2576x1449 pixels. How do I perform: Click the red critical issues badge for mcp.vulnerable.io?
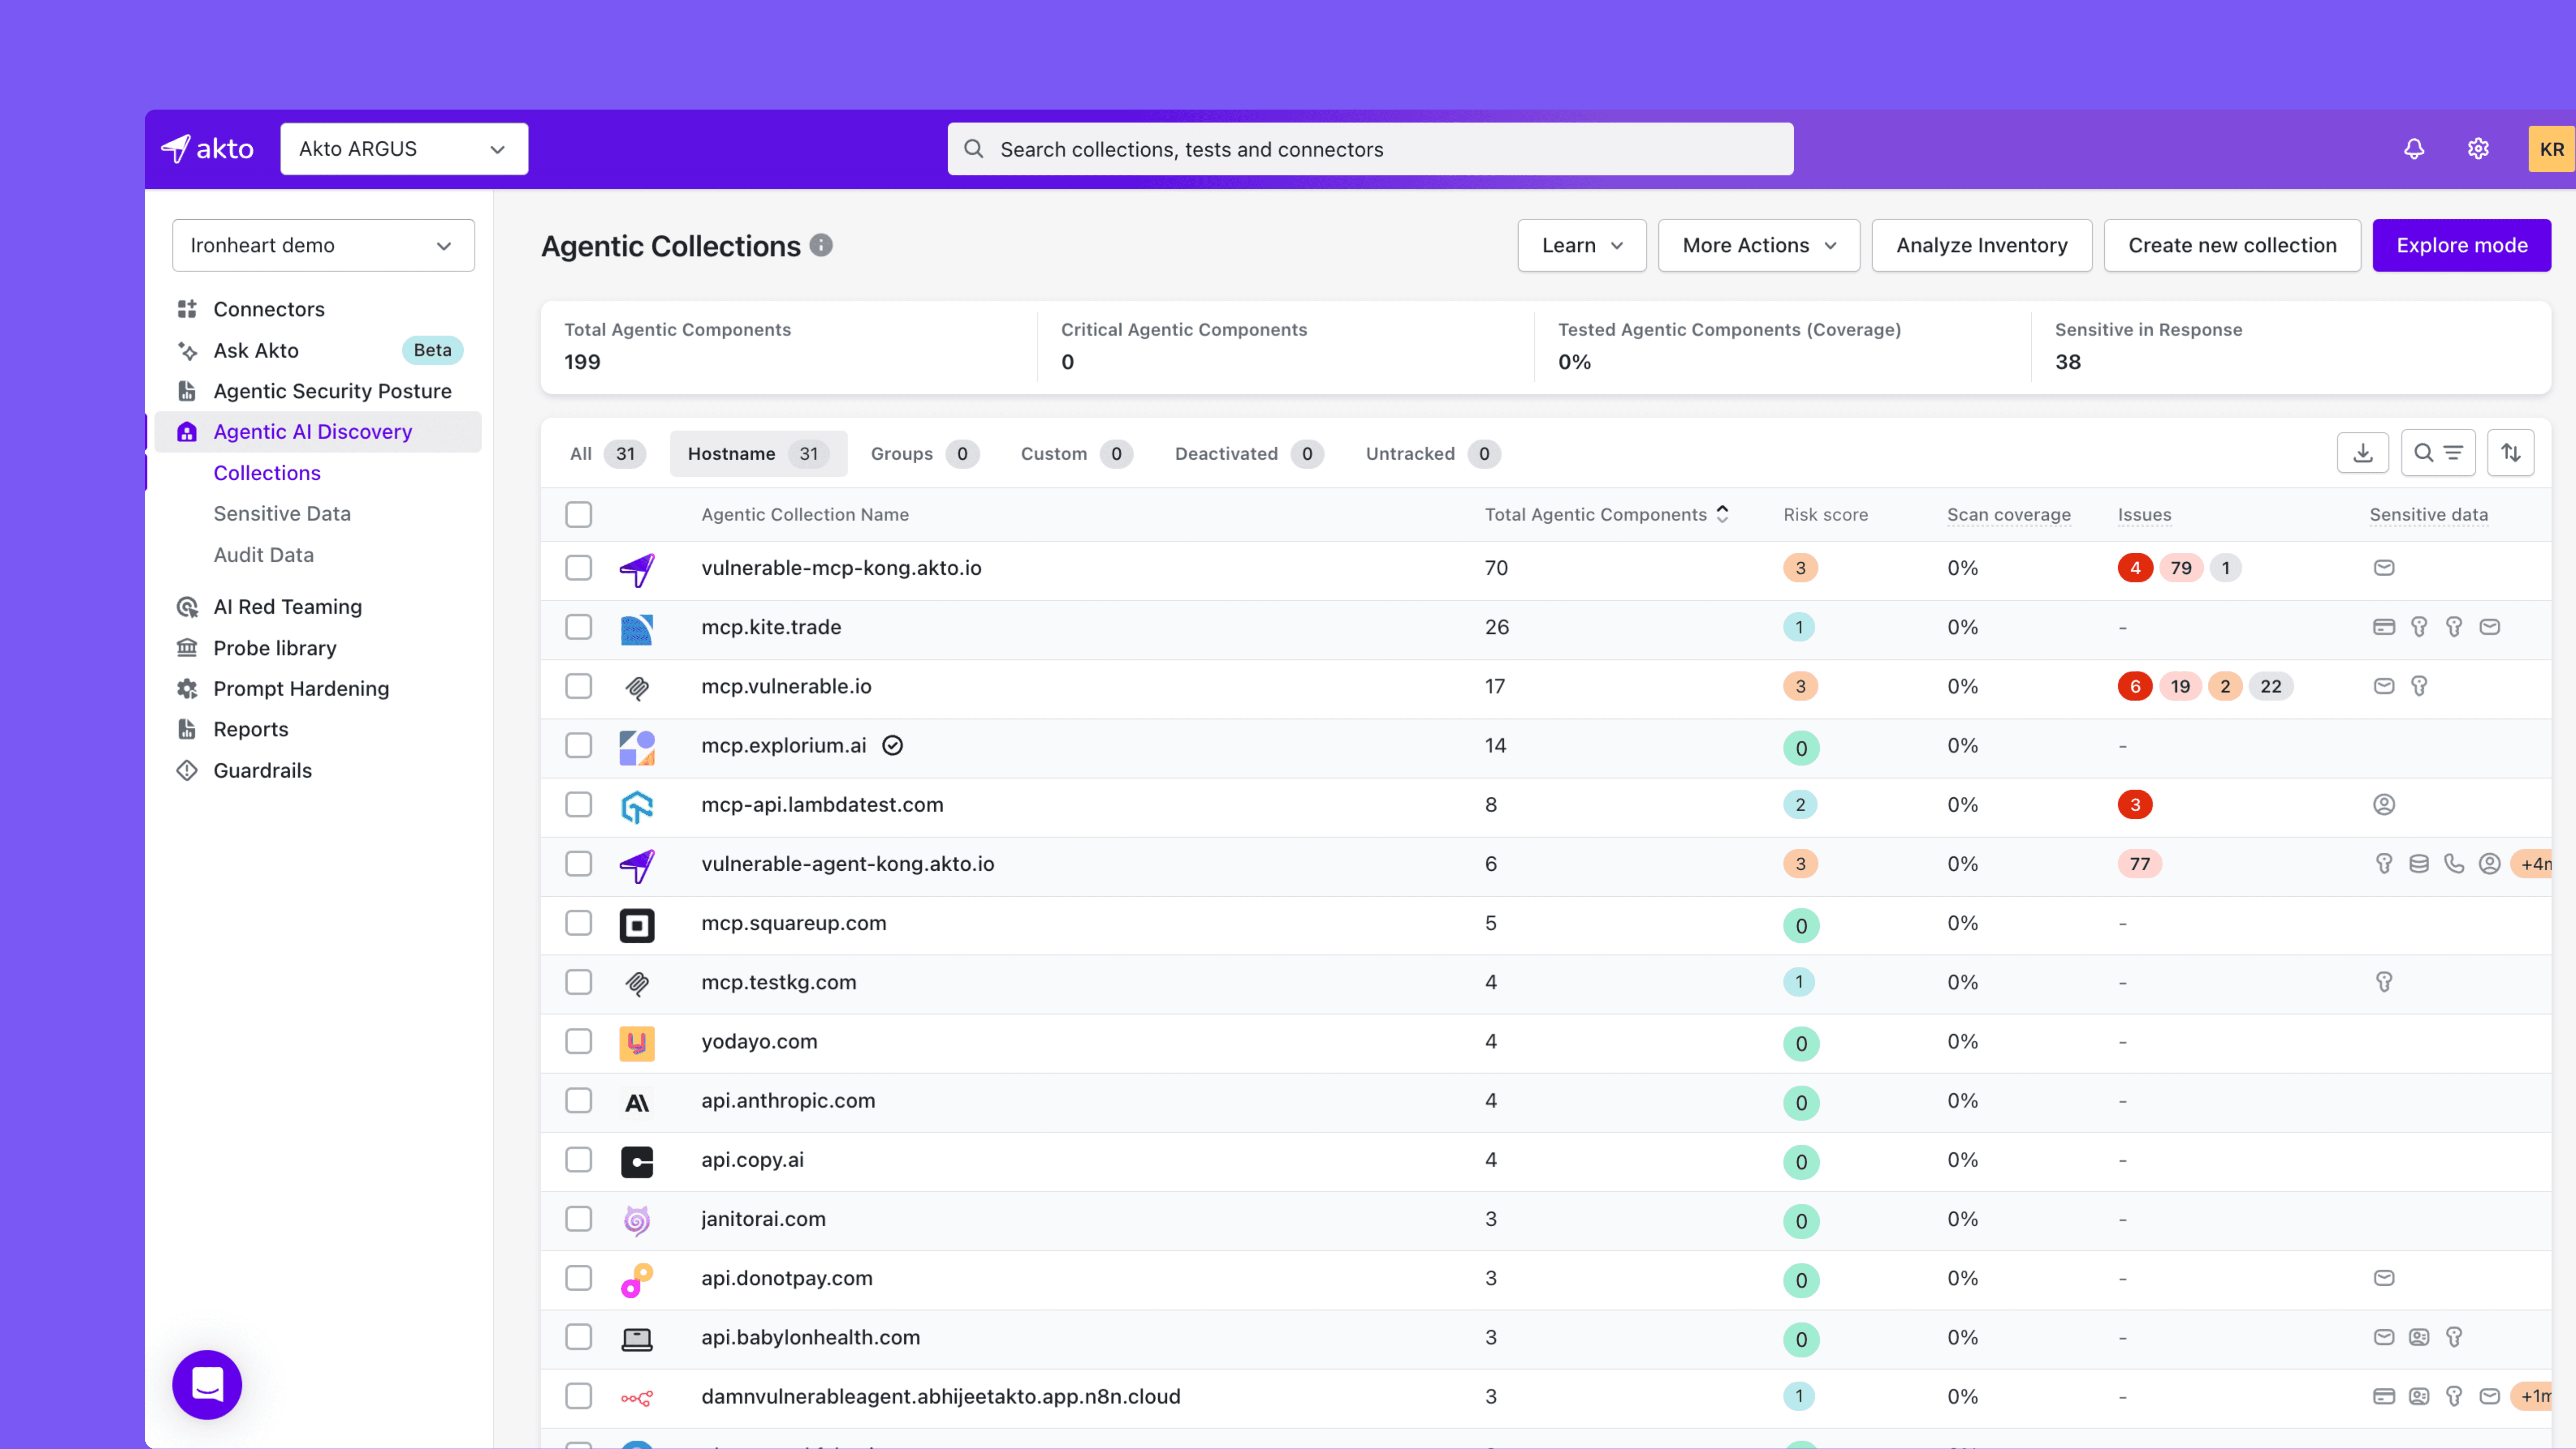pyautogui.click(x=2134, y=686)
